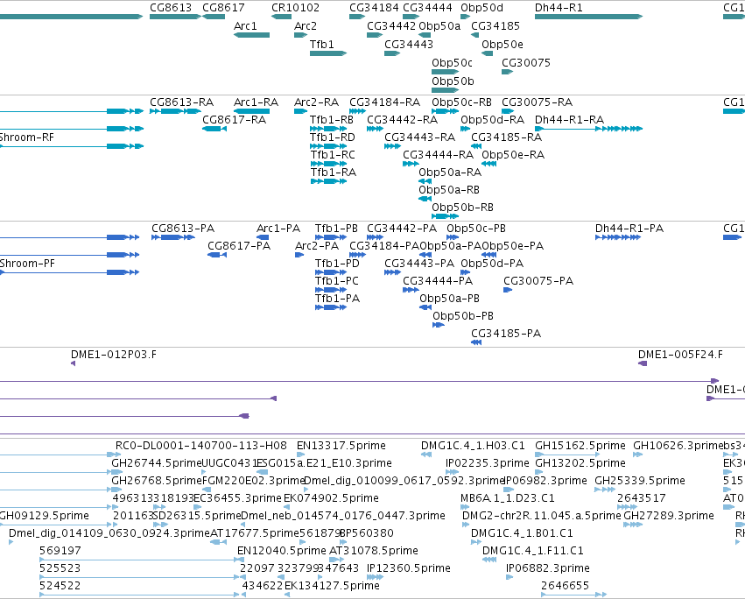Viewport: 745px width, 599px height.
Task: Select the 524522 feature label
Action: pyautogui.click(x=60, y=587)
